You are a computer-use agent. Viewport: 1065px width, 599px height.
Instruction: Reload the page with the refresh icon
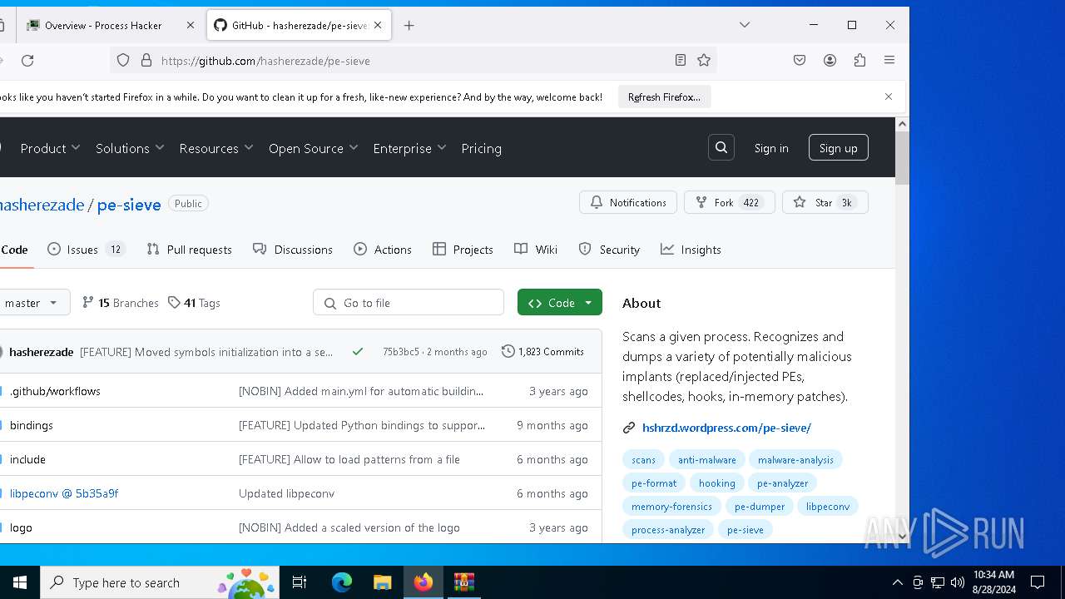coord(27,60)
